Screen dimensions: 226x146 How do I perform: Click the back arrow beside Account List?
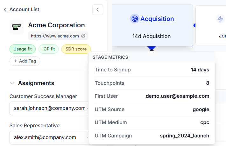tap(5, 10)
